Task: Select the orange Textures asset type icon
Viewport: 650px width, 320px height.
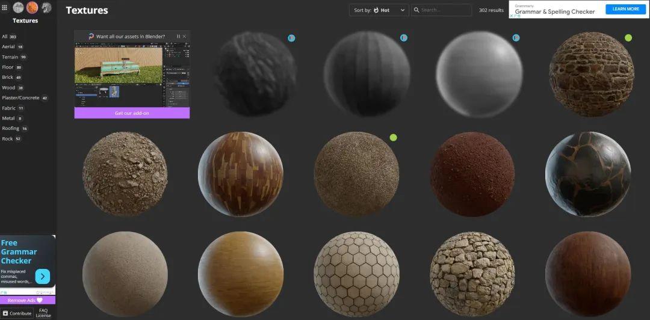Action: tap(32, 8)
